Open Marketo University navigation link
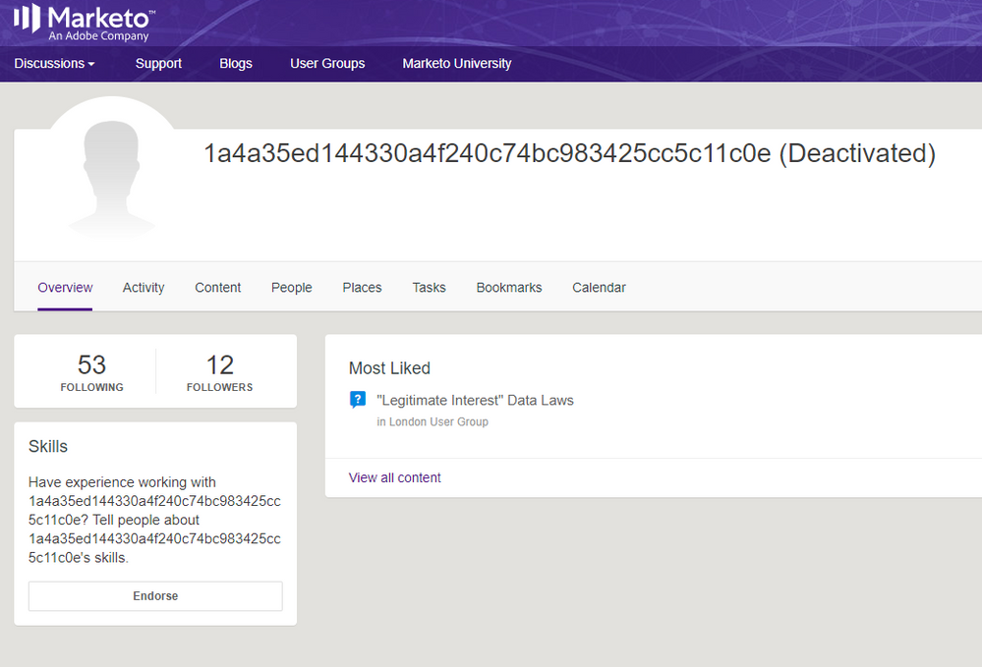The image size is (982, 667). pyautogui.click(x=457, y=63)
